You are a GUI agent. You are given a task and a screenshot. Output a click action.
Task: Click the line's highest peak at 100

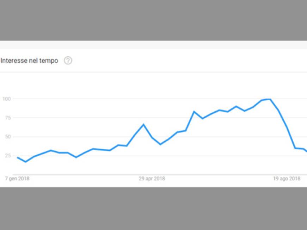270,99
